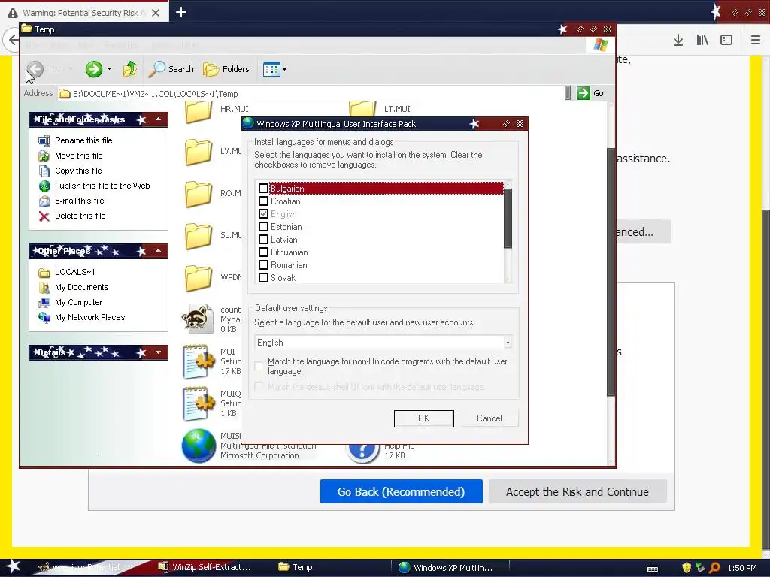Image resolution: width=770 pixels, height=577 pixels.
Task: Open My Network Places
Action: point(90,317)
